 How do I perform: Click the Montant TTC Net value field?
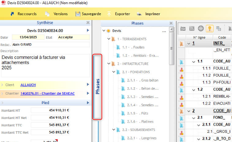point(50,132)
